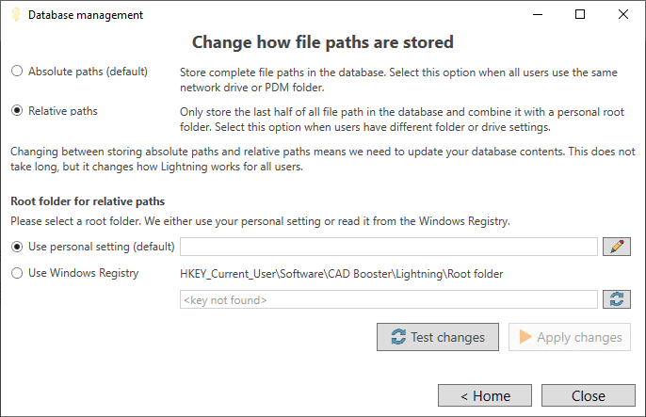
Task: Click the Close button at bottom right
Action: click(x=588, y=395)
